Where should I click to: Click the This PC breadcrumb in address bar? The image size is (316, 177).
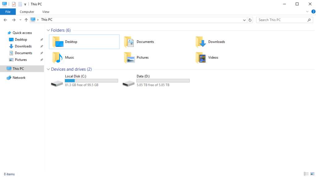click(47, 20)
